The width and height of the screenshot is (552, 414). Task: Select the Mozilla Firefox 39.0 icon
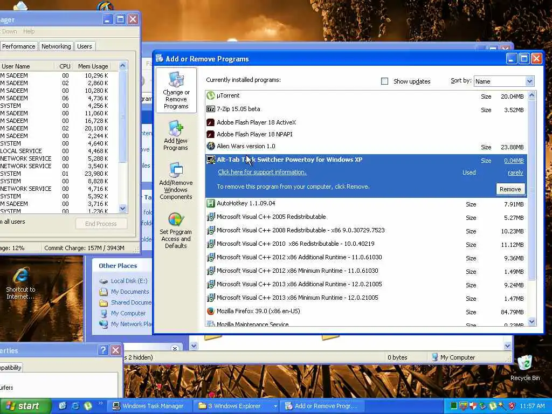click(211, 311)
